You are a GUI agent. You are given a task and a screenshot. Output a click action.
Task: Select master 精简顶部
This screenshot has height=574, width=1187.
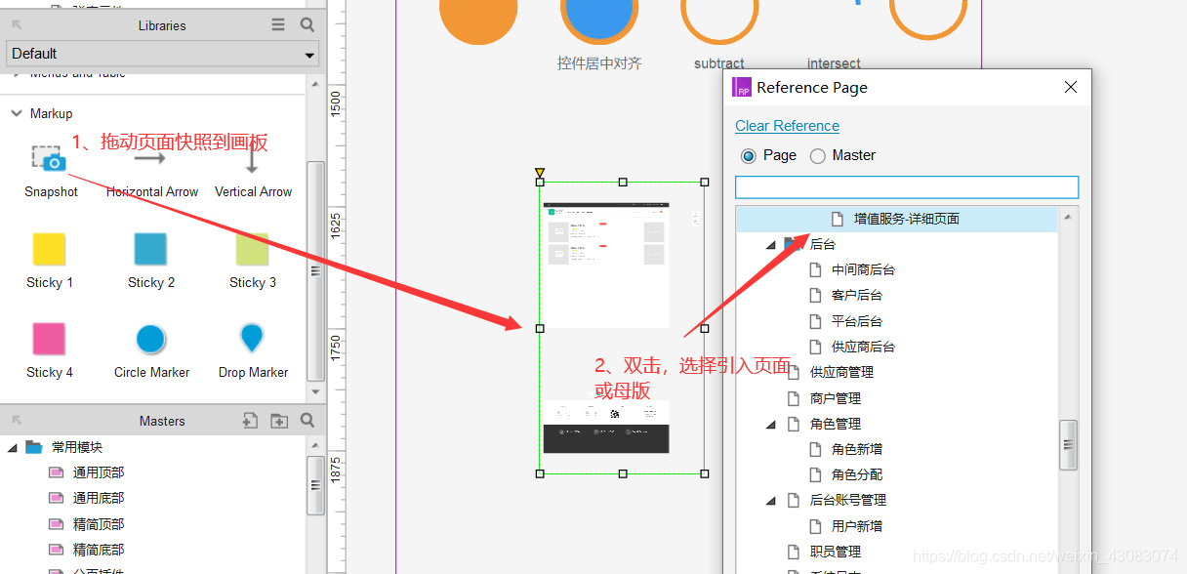[99, 524]
